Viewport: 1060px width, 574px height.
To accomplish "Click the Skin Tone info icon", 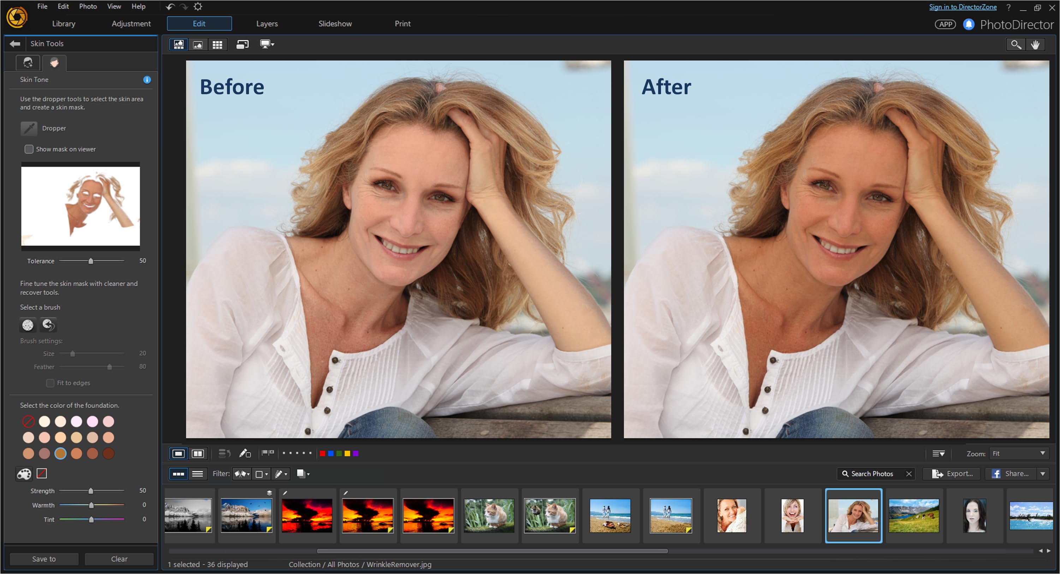I will (147, 80).
